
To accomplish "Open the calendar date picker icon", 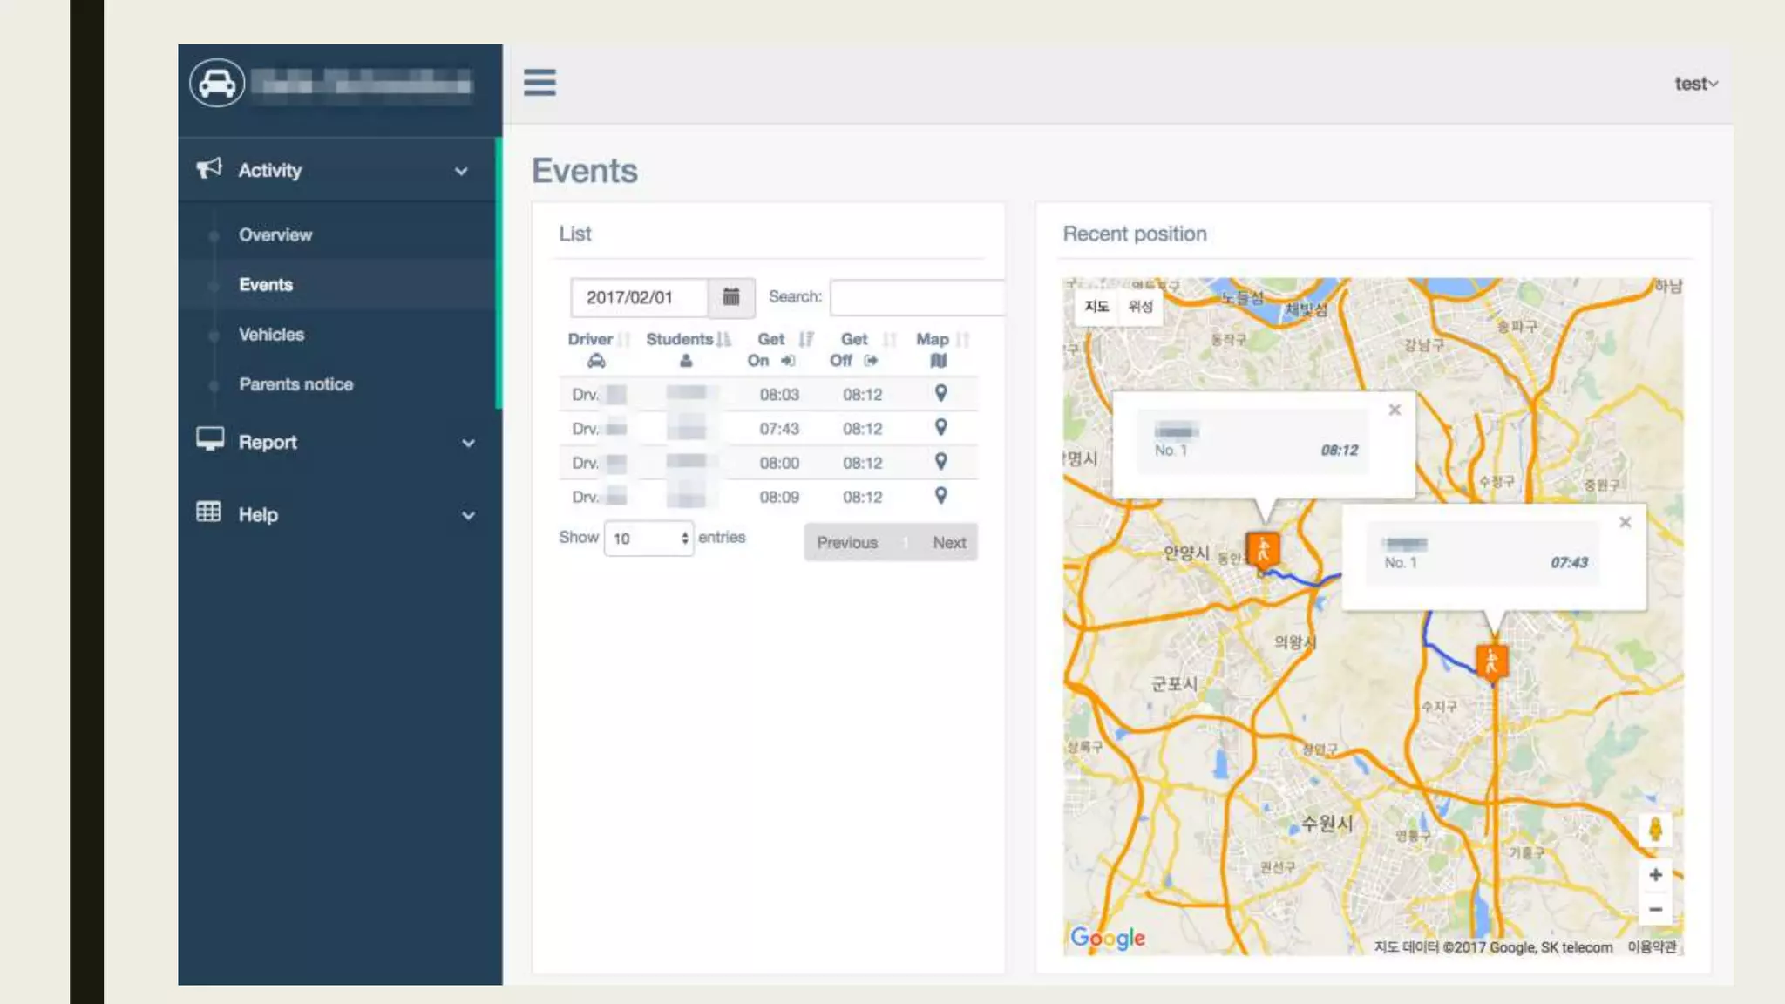I will coord(731,297).
